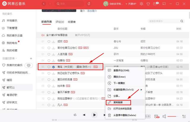190x122 pixels.
Task: Open the play queue list icon
Action: tap(184, 116)
